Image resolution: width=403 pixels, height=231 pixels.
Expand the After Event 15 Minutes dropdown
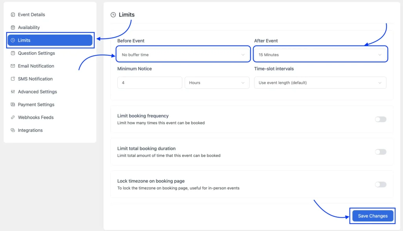pos(320,55)
